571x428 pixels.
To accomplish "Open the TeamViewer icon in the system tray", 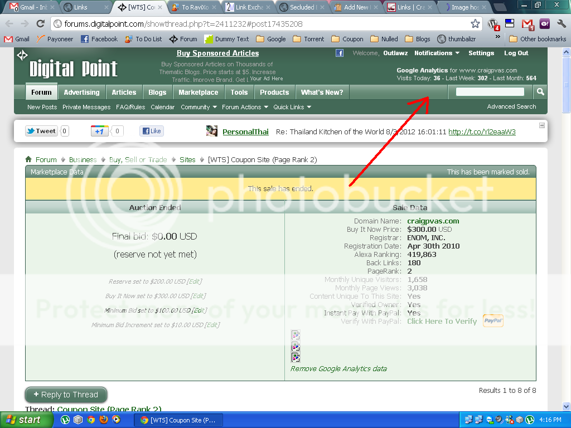I will 490,420.
